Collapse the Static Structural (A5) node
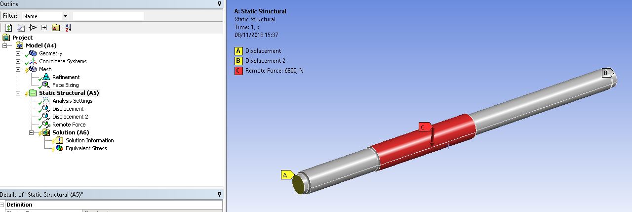This screenshot has height=212, width=632. point(18,93)
